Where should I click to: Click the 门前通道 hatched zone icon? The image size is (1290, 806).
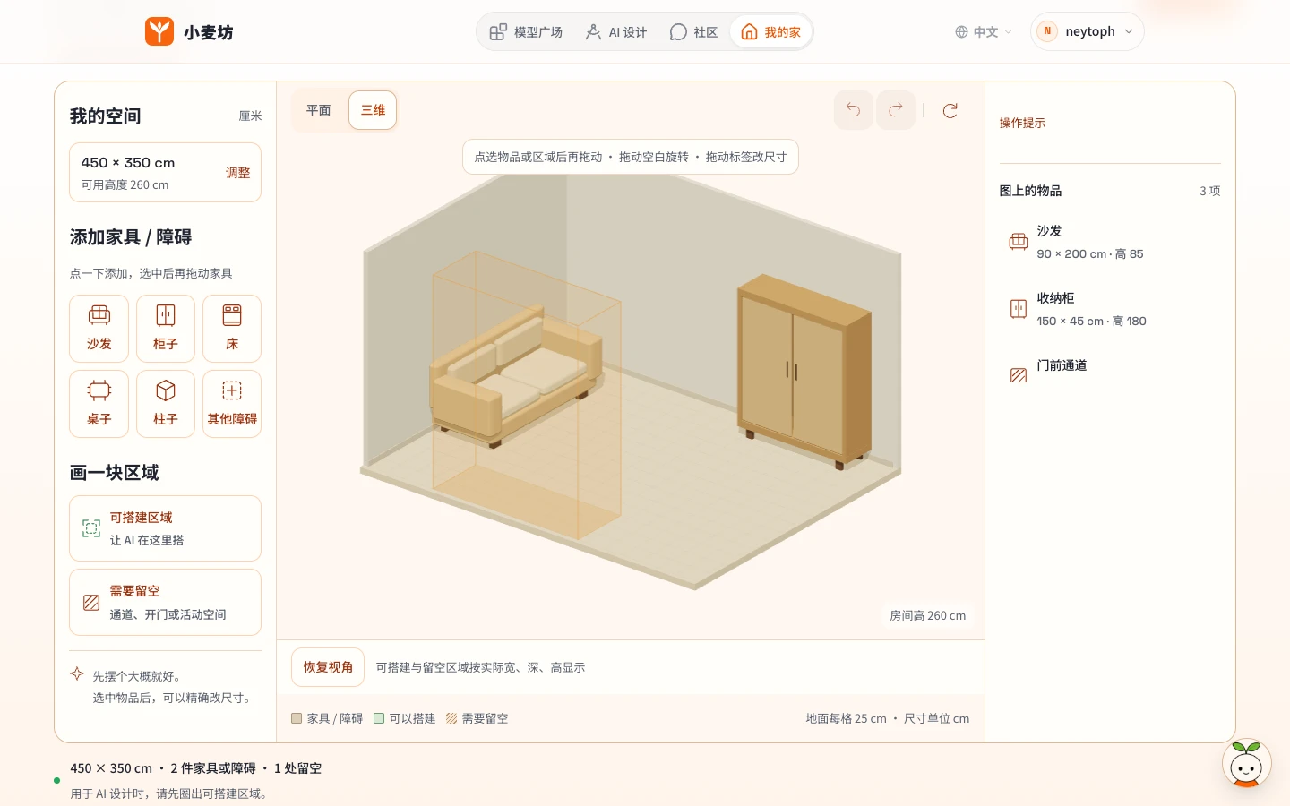tap(1019, 375)
